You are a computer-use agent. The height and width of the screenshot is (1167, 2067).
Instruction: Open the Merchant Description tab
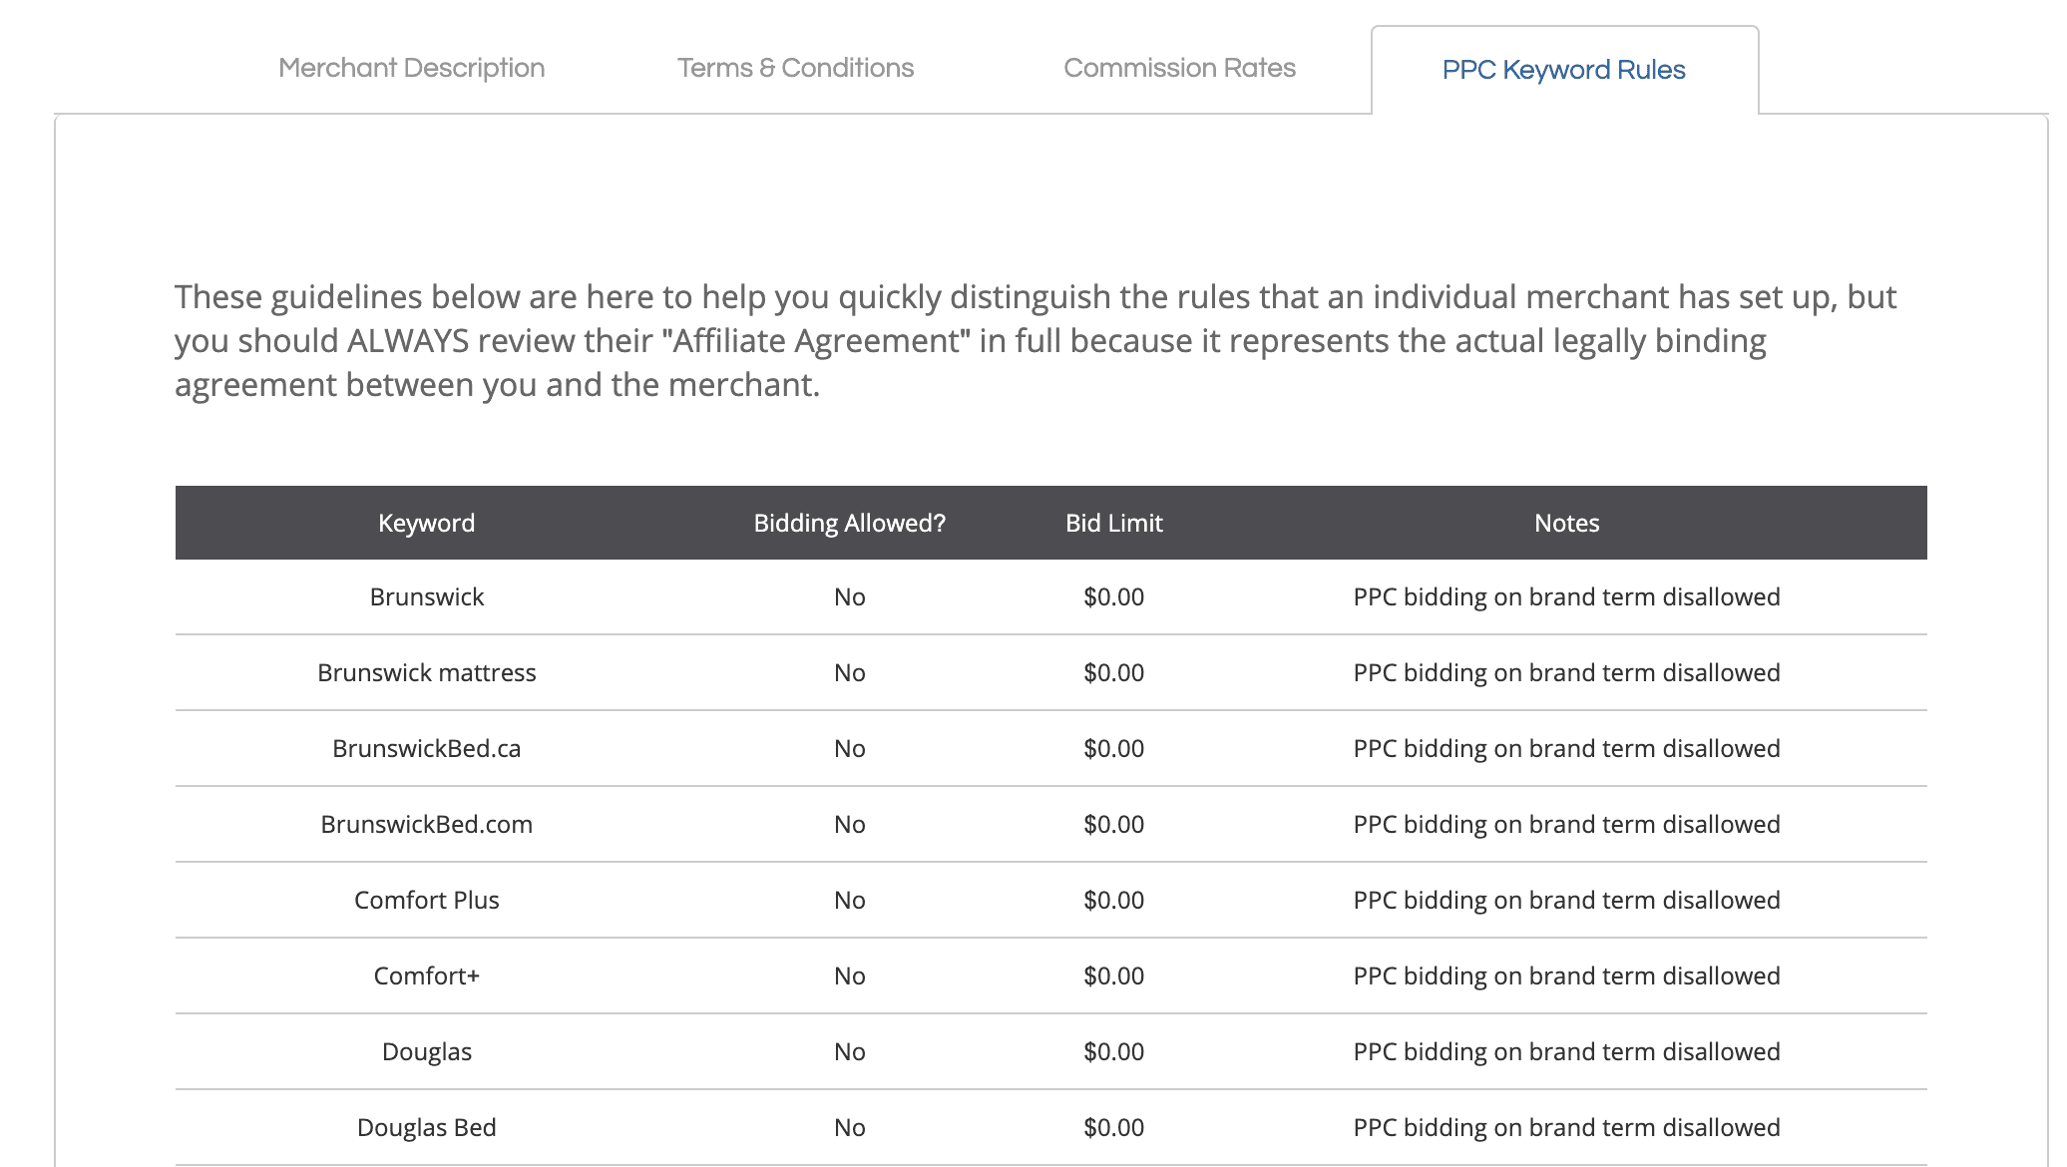(411, 68)
